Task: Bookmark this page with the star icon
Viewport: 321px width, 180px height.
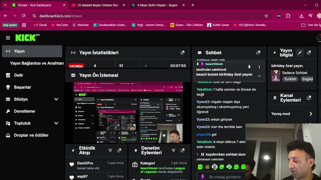Action: tap(266, 16)
